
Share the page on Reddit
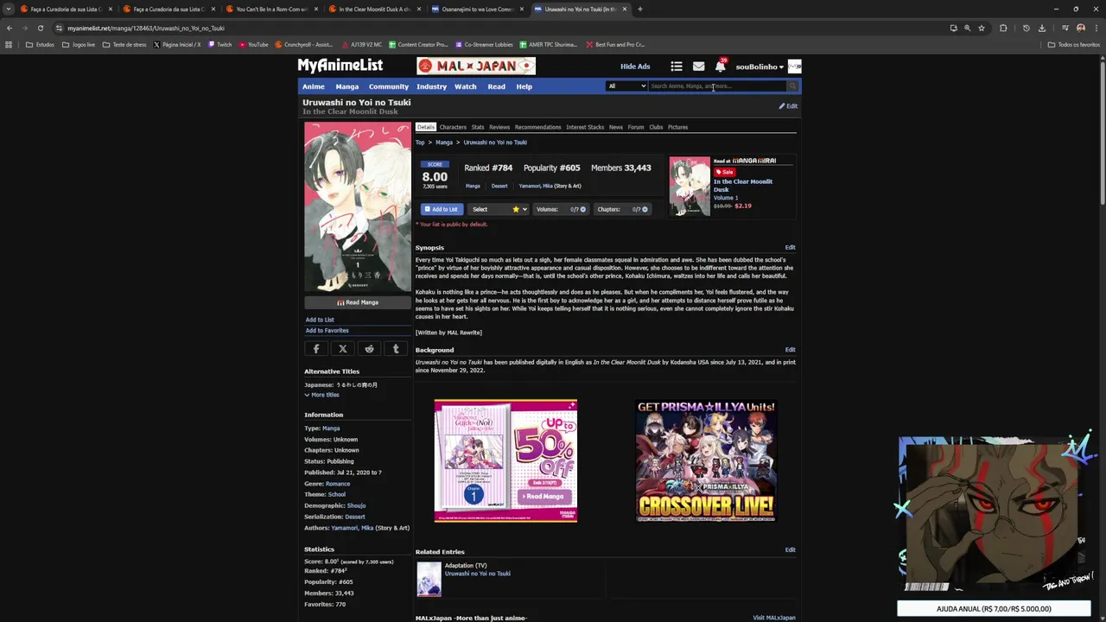point(370,349)
